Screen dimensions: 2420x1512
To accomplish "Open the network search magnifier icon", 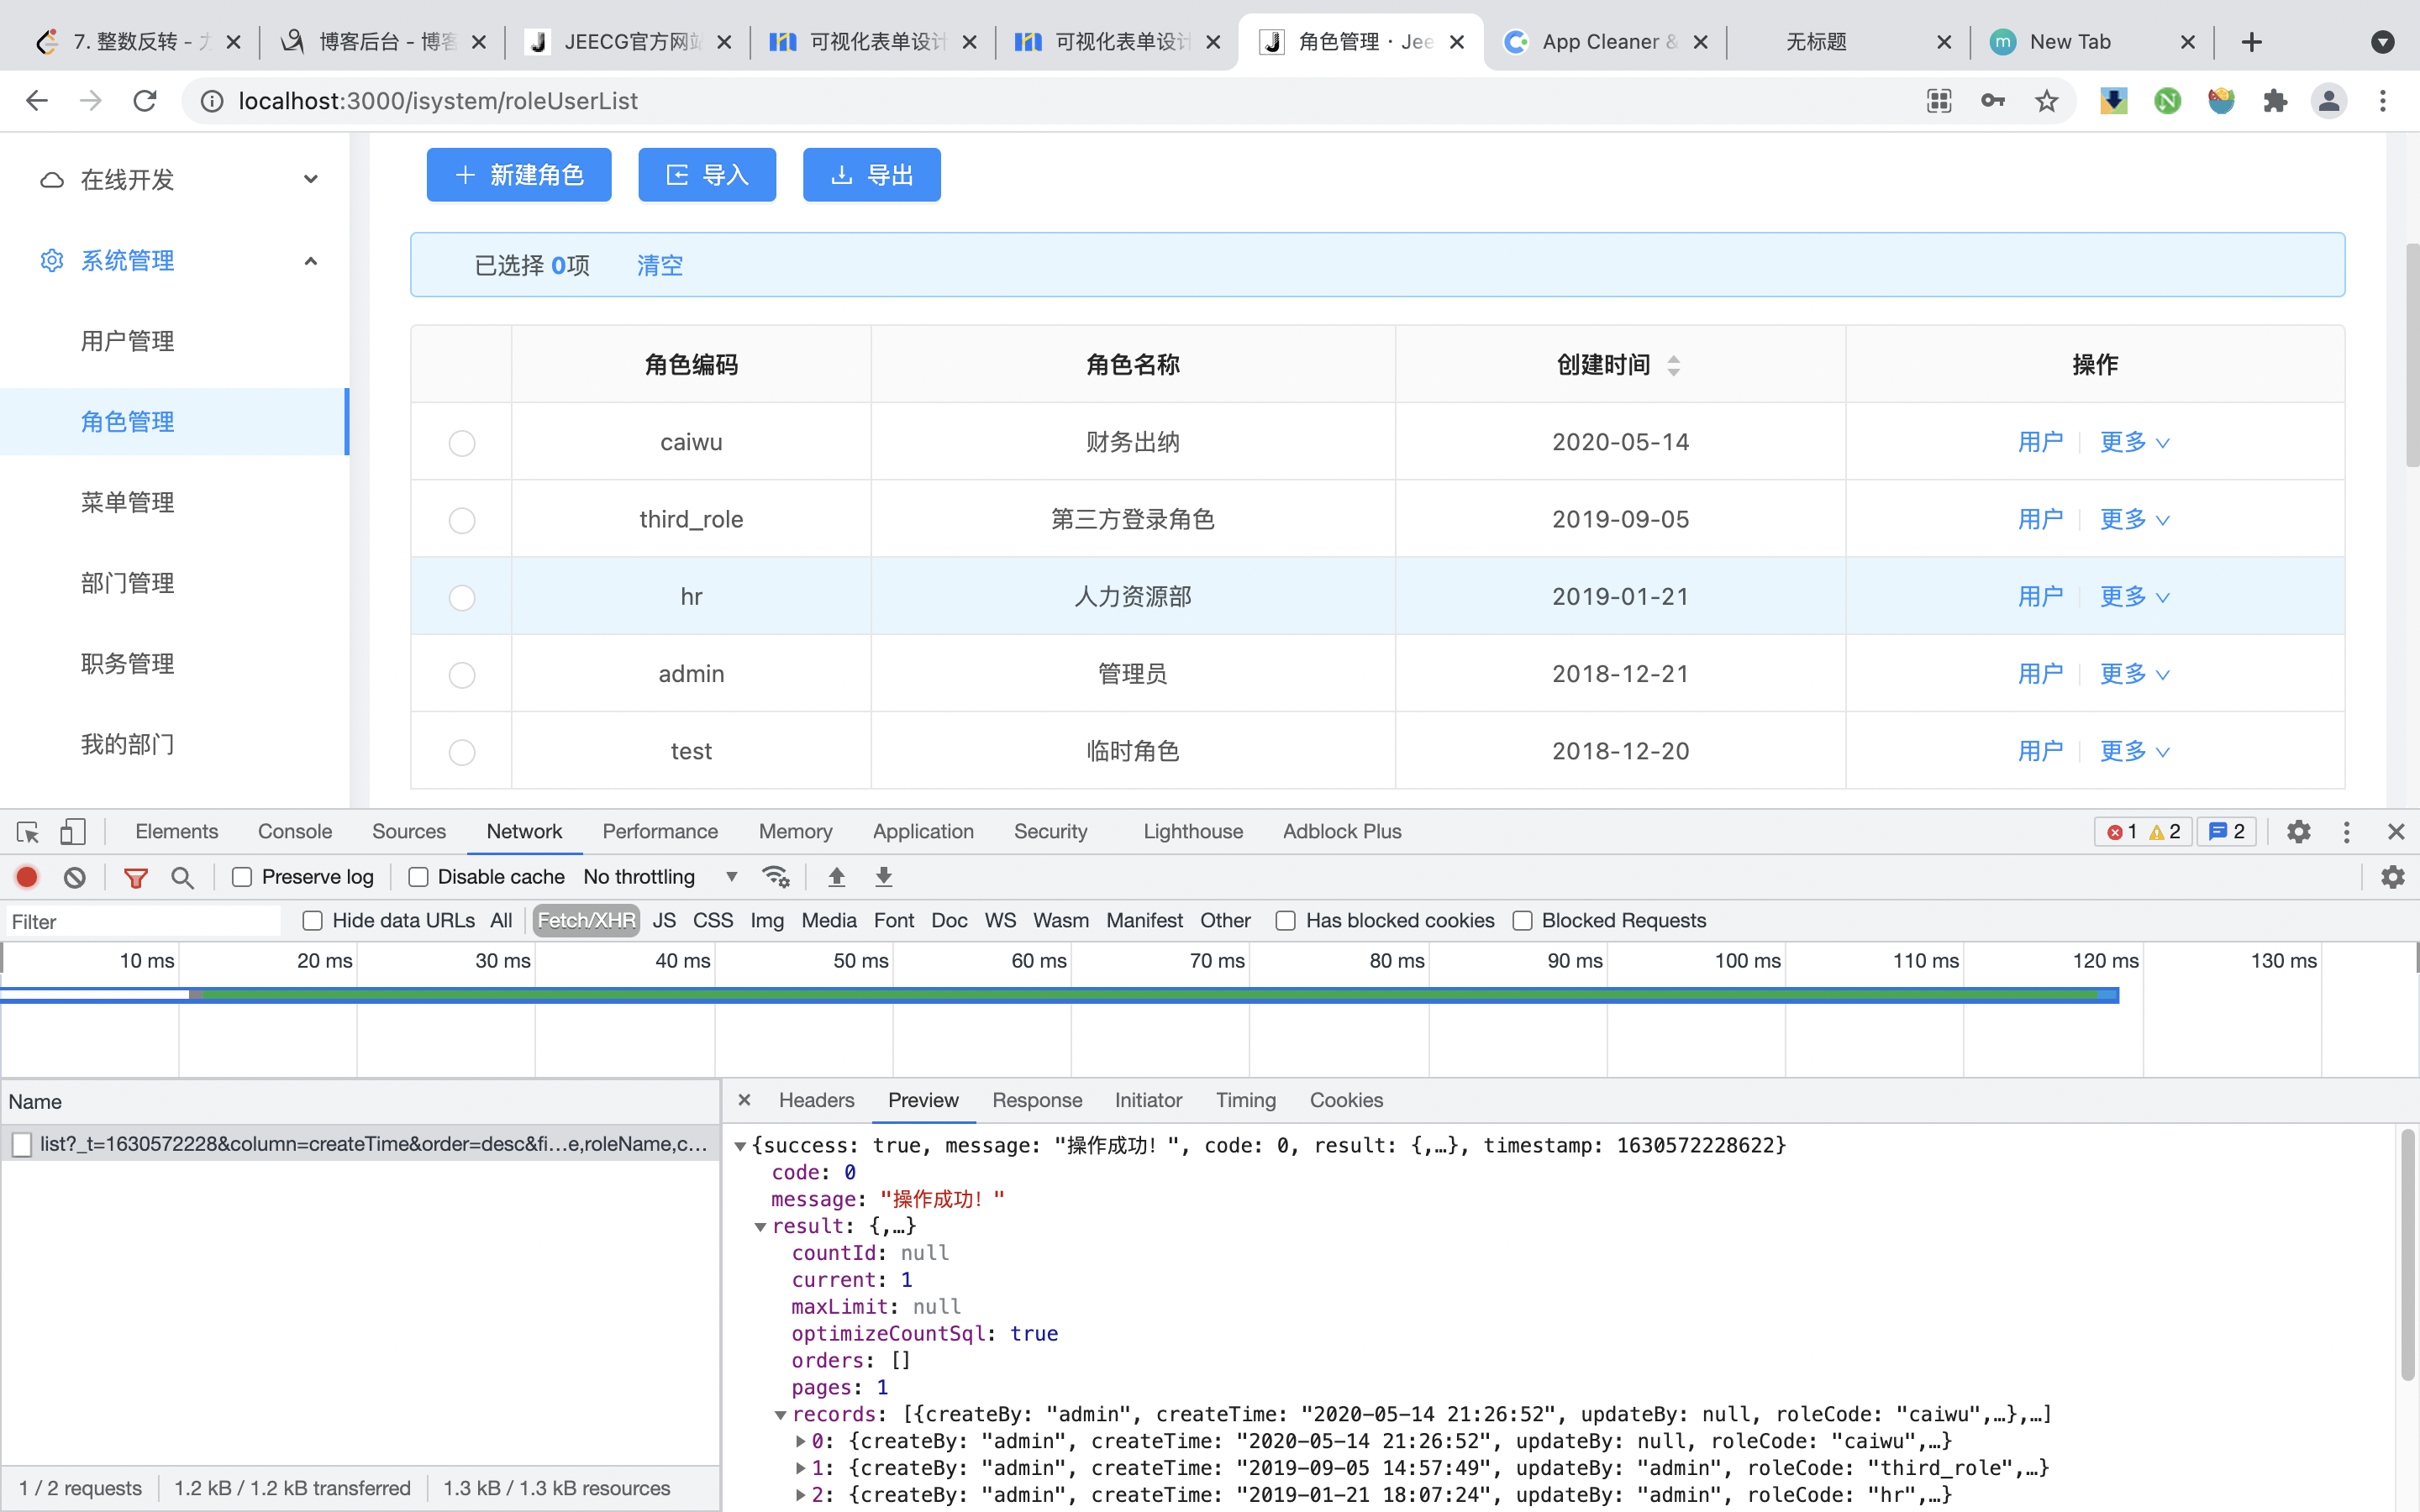I will click(182, 877).
